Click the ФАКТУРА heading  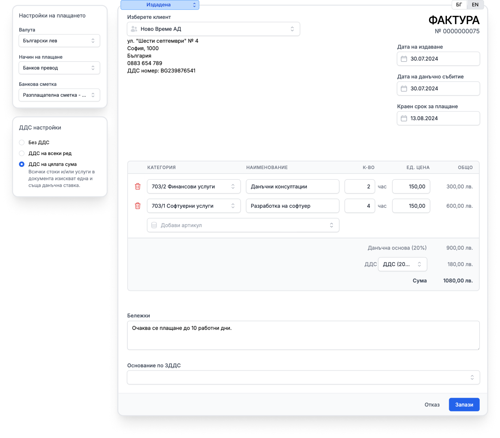[454, 20]
